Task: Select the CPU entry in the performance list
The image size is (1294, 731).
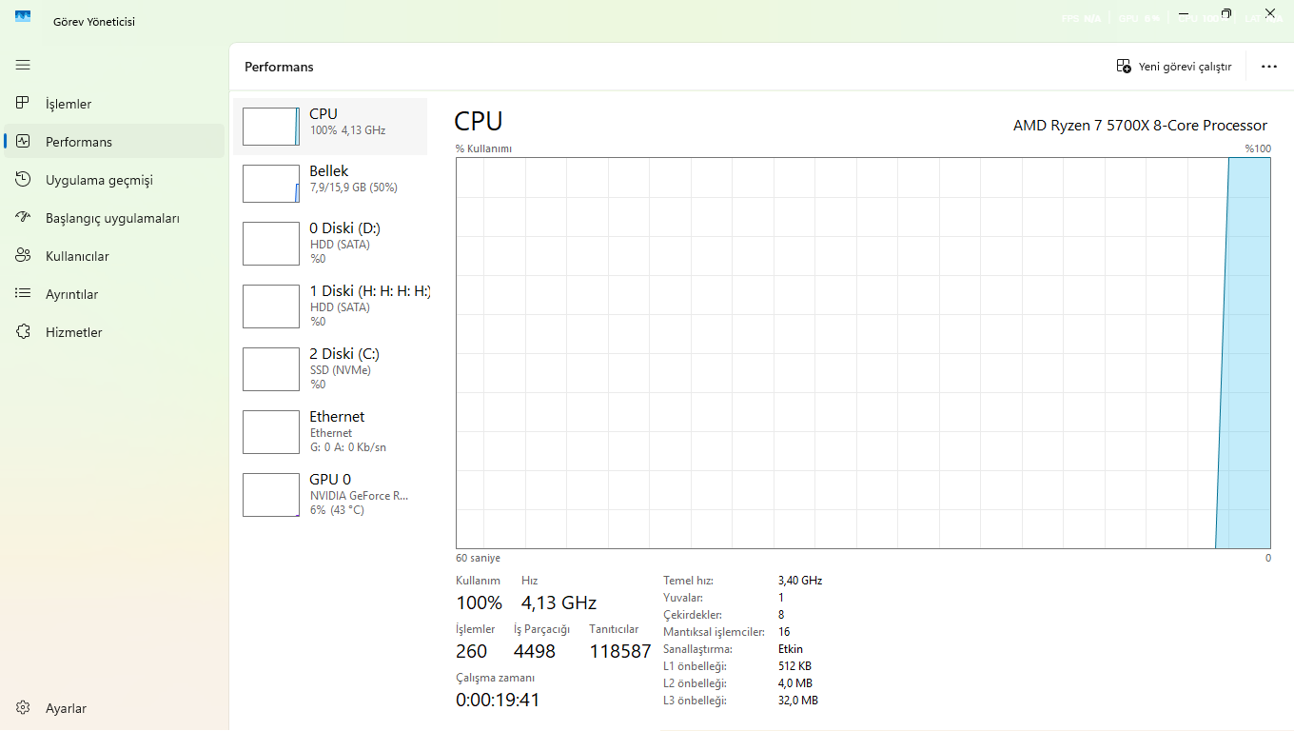Action: coord(330,126)
